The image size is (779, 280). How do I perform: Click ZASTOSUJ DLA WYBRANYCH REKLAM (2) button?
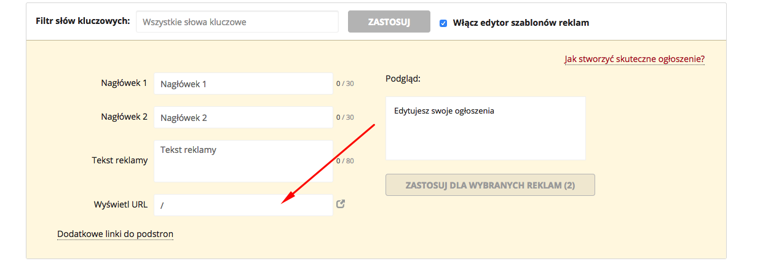[x=490, y=185]
